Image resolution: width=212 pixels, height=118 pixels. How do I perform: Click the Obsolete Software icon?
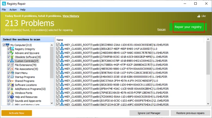click(x=12, y=57)
